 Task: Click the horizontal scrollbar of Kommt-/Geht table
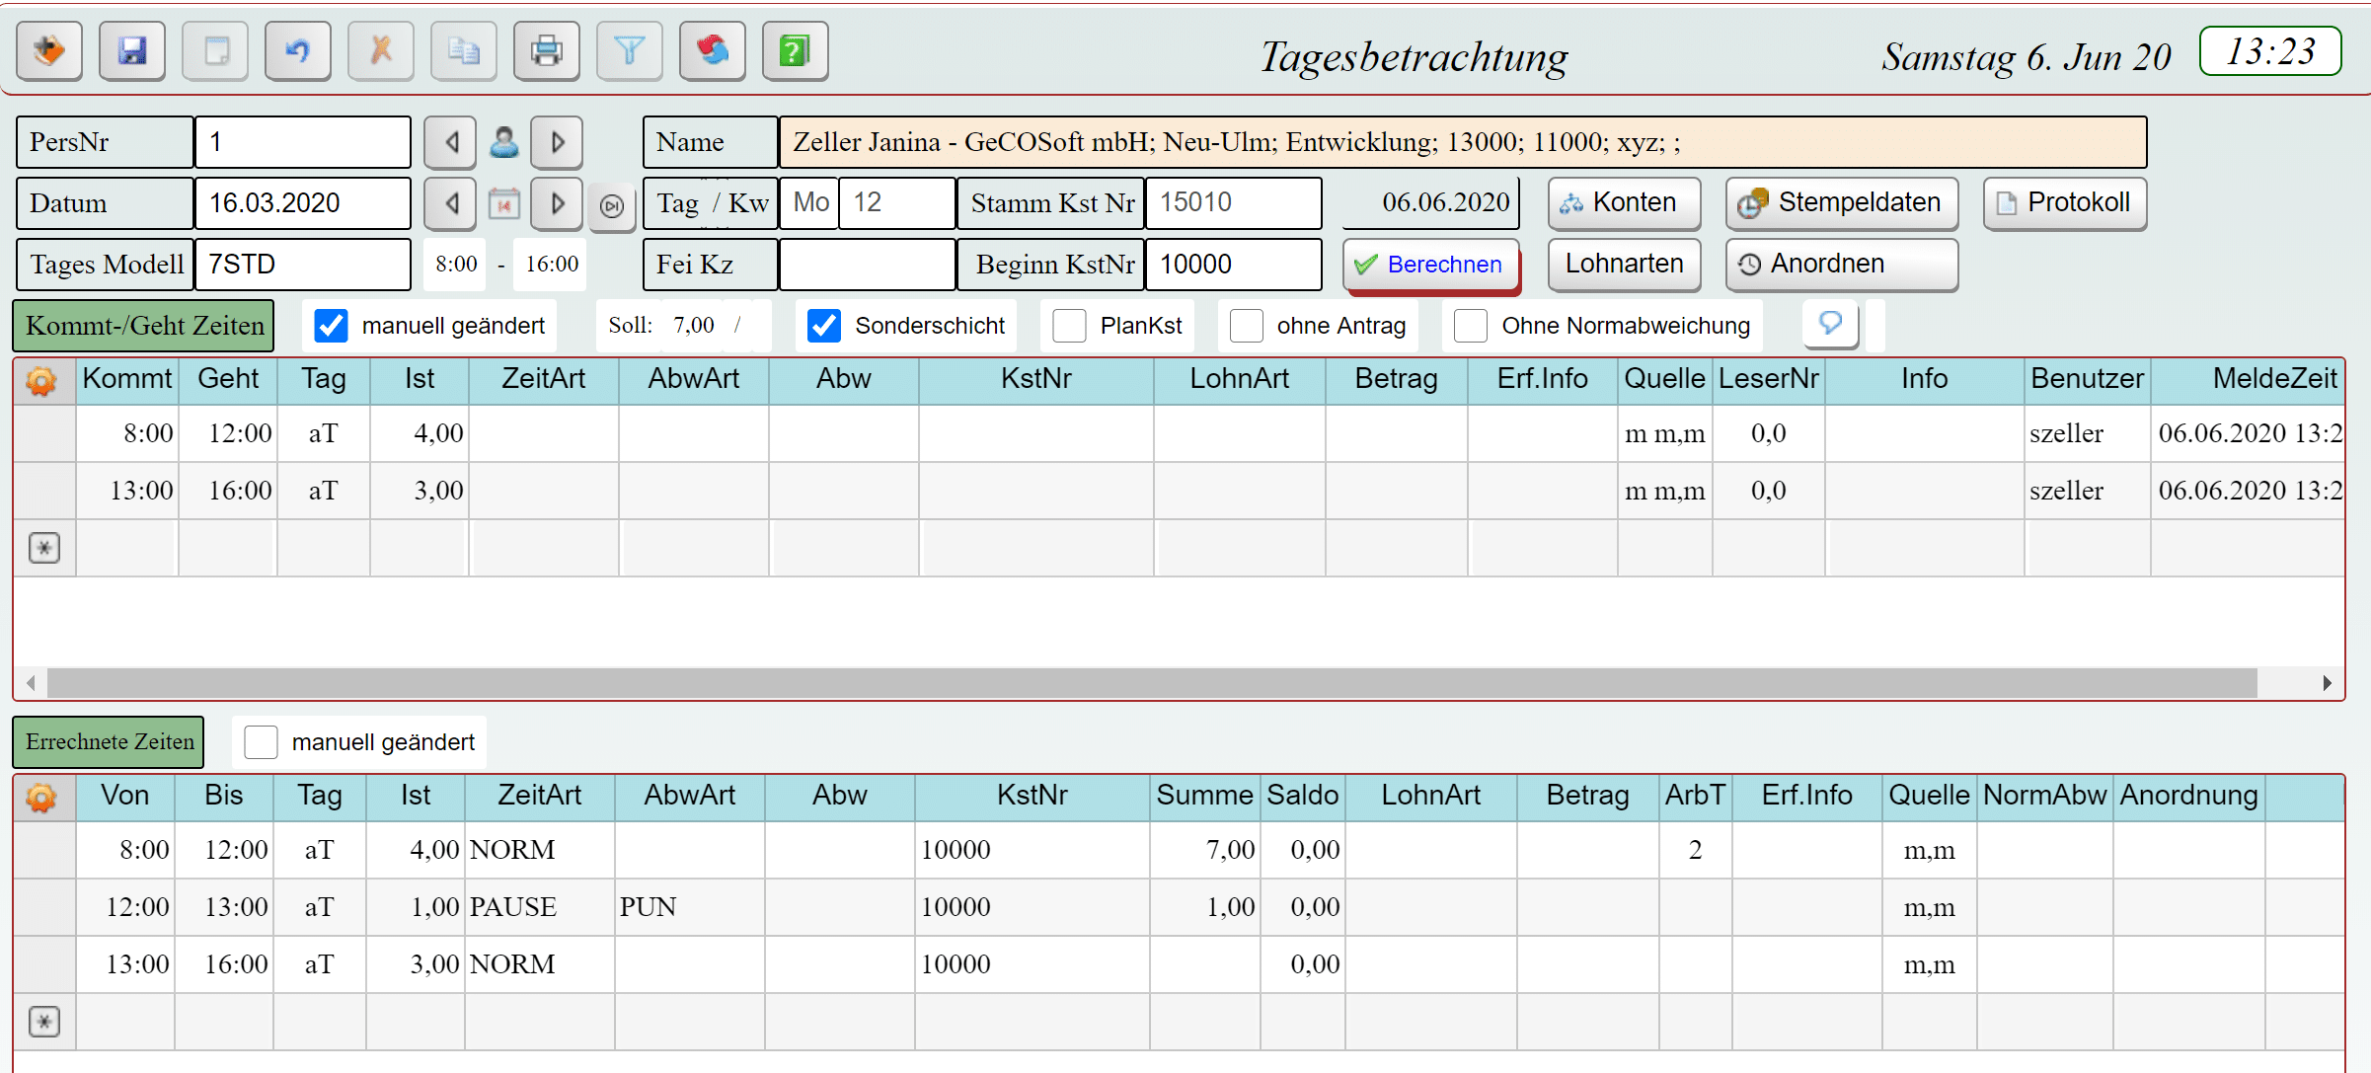pyautogui.click(x=1152, y=682)
